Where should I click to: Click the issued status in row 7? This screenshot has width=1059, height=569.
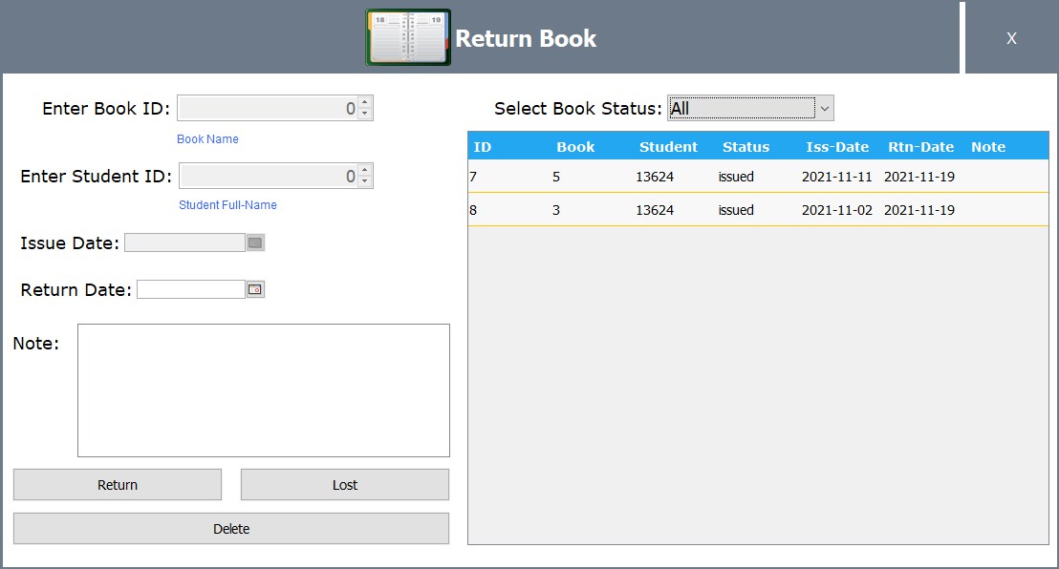coord(736,177)
